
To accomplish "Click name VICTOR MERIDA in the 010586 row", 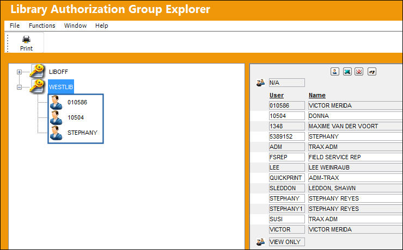I will (356, 105).
